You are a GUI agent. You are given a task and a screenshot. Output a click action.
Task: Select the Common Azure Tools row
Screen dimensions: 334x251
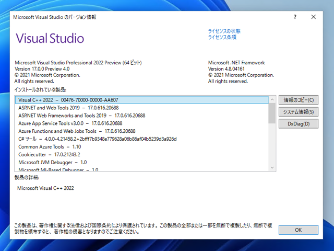pos(141,146)
